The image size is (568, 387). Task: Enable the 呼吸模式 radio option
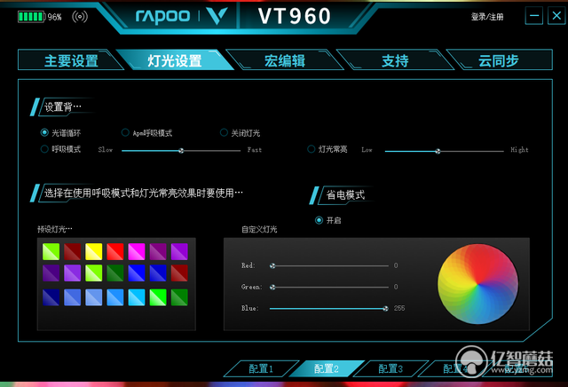[44, 149]
